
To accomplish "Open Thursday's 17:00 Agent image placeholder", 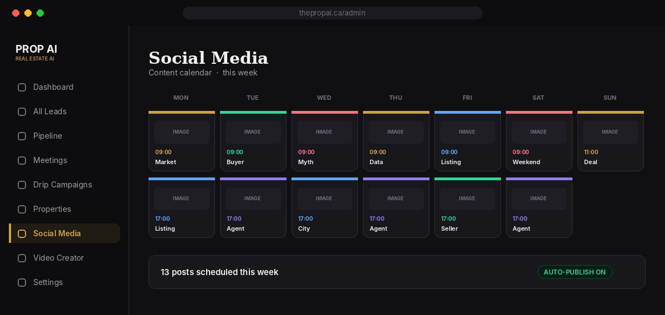I will click(x=396, y=199).
